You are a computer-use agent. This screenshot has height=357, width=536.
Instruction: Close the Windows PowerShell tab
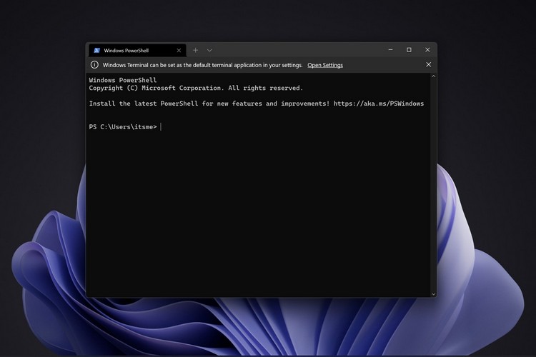tap(179, 50)
